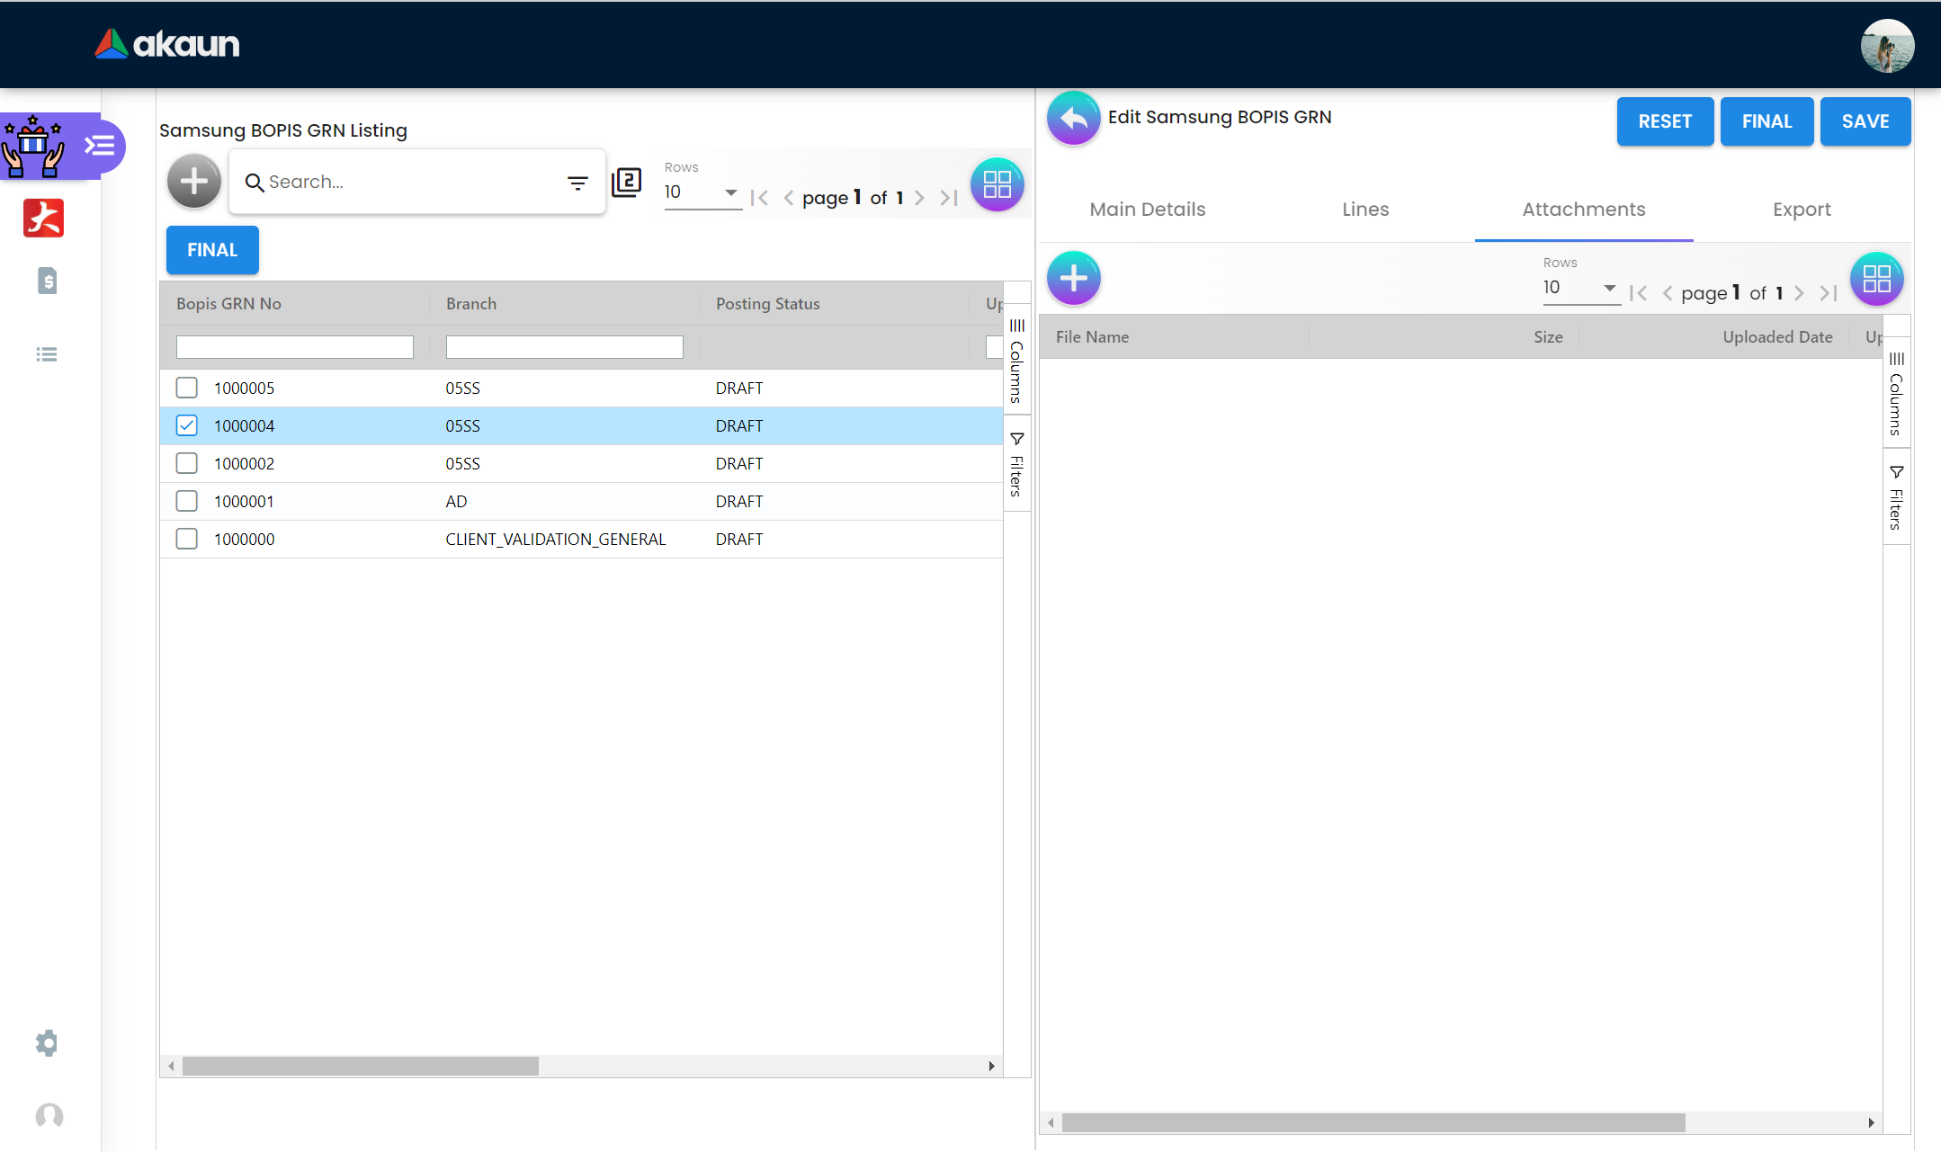Click the plus button to add an attachment

point(1073,278)
